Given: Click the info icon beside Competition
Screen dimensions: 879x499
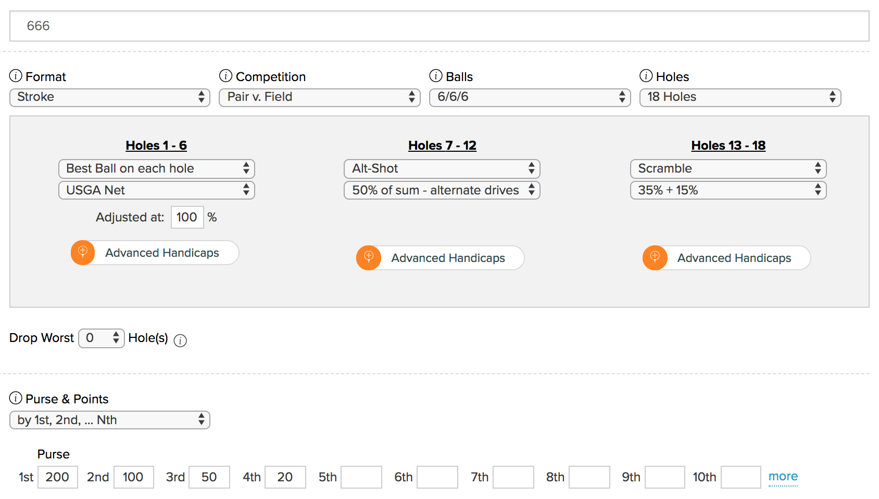Looking at the screenshot, I should (x=225, y=76).
